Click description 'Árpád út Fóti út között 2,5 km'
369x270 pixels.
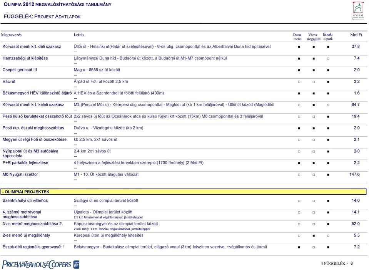tap(101, 81)
